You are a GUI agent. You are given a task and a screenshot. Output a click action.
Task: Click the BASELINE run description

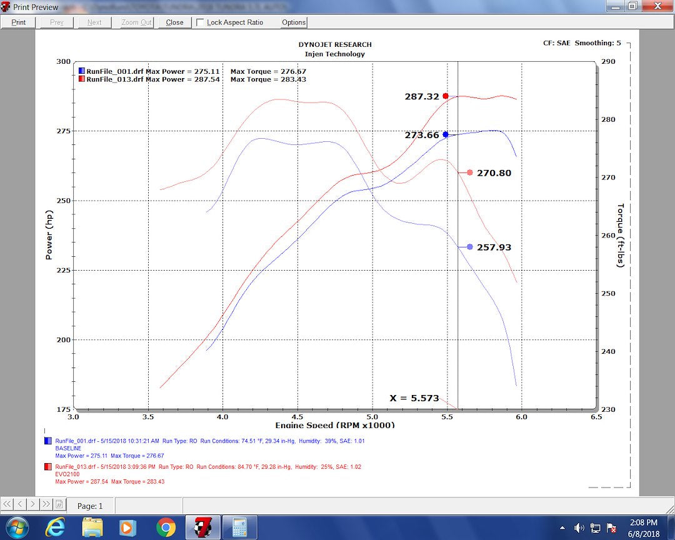pyautogui.click(x=68, y=448)
